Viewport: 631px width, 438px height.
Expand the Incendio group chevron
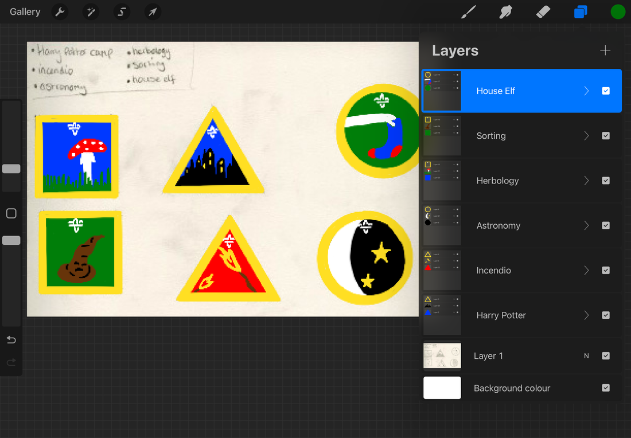pos(586,270)
